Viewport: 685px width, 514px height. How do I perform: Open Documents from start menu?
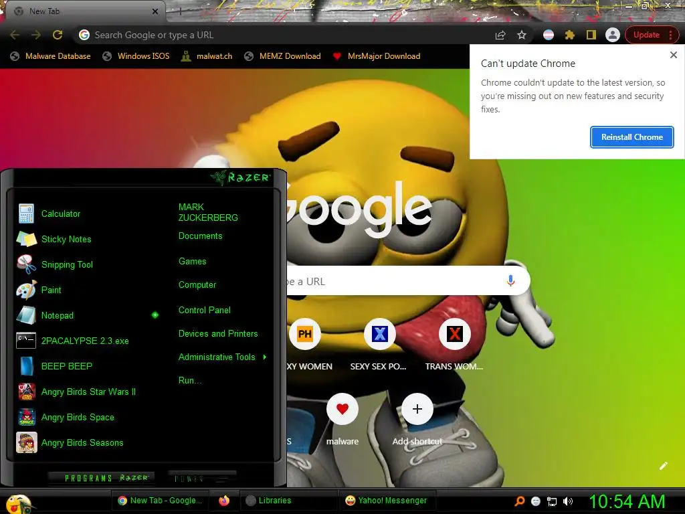[200, 236]
